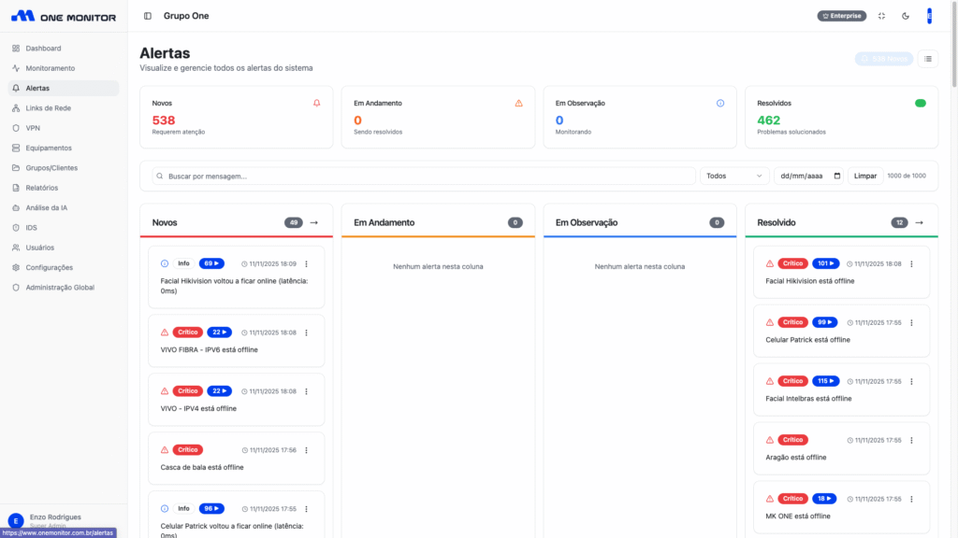Go to Monitoramento in the sidebar
The height and width of the screenshot is (538, 958).
pyautogui.click(x=50, y=68)
